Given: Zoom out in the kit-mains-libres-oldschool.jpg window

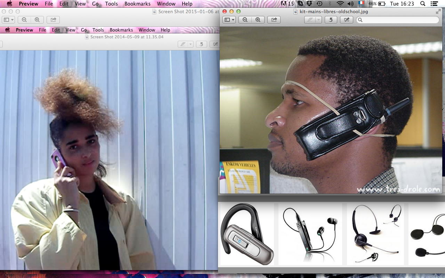Looking at the screenshot, I should 245,20.
